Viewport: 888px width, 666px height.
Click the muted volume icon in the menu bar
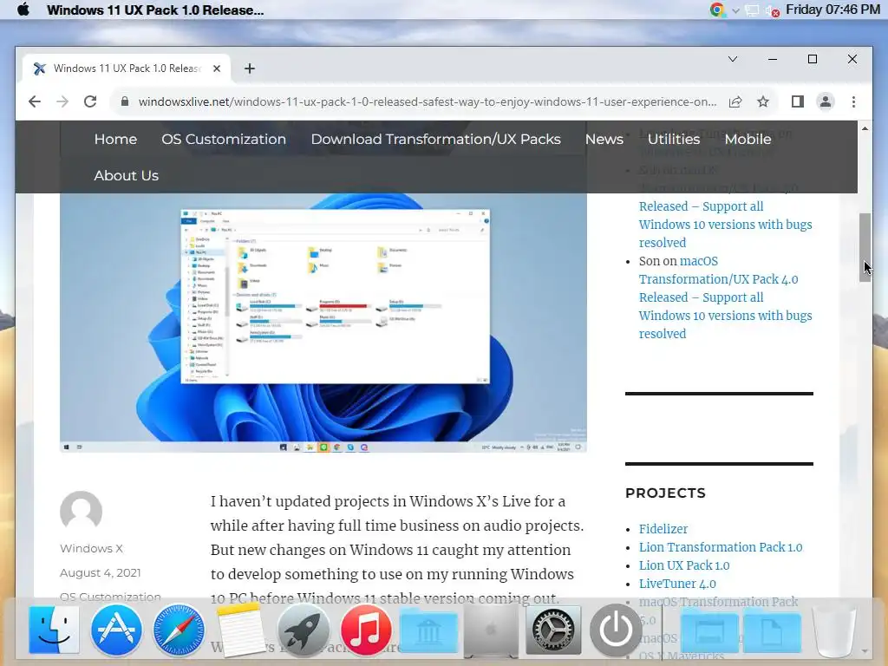[x=771, y=10]
